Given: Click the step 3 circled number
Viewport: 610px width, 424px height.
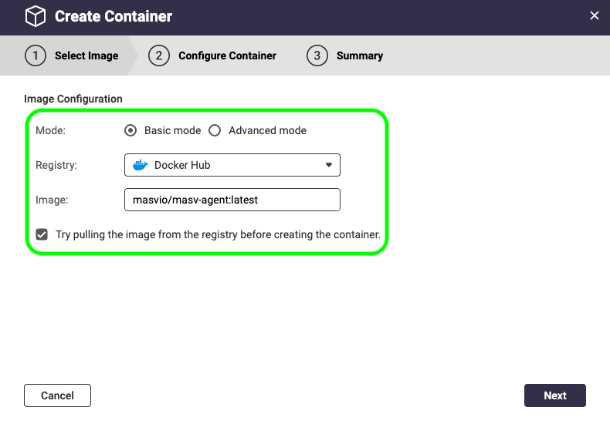Looking at the screenshot, I should click(x=317, y=56).
